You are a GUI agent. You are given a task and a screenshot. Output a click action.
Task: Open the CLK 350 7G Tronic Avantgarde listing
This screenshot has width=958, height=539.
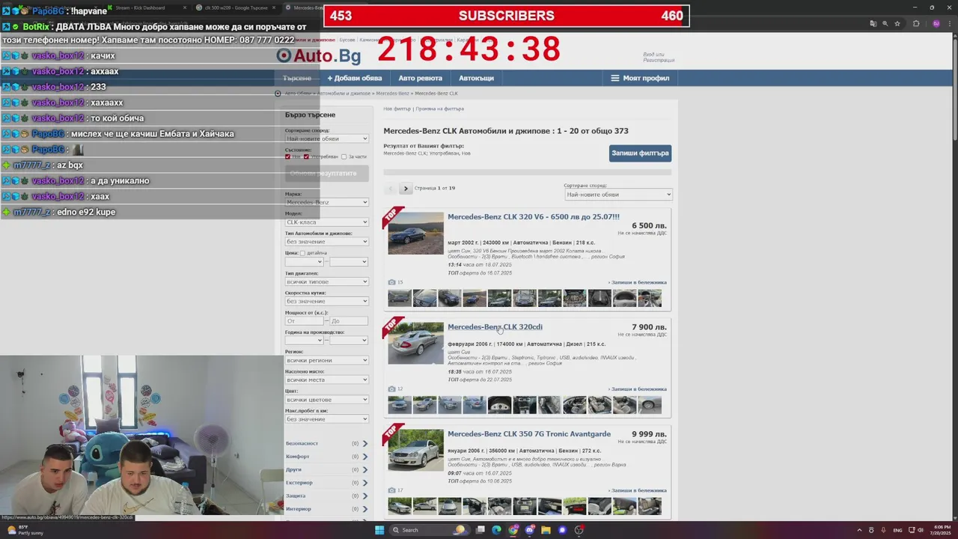click(529, 434)
